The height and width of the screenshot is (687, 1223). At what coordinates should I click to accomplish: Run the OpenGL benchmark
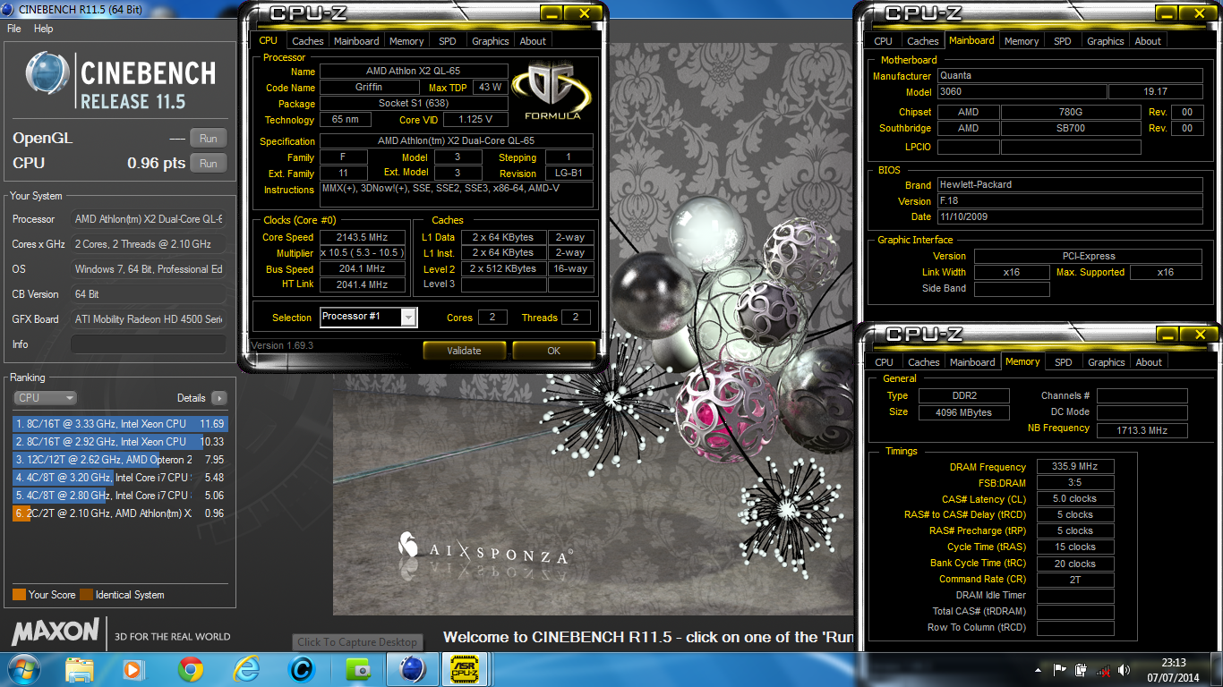209,138
